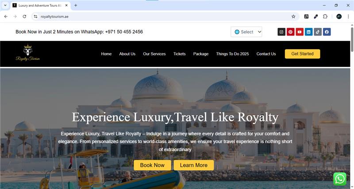Open the Pinterest social icon

coord(290,32)
